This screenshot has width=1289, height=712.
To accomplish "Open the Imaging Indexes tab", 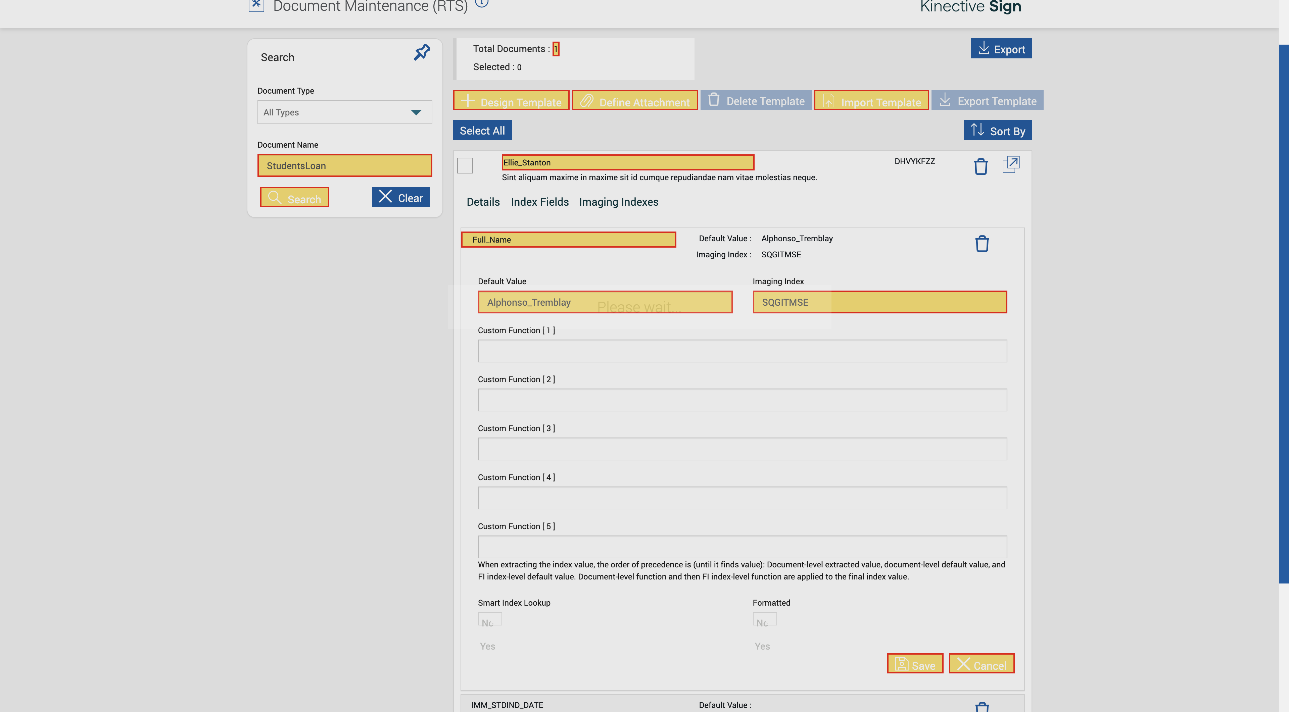I will [618, 202].
